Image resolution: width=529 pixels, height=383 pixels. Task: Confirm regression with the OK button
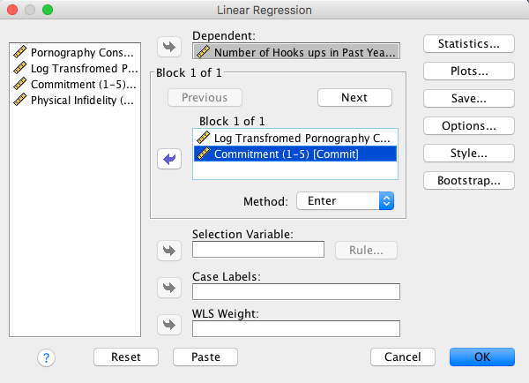tap(481, 357)
